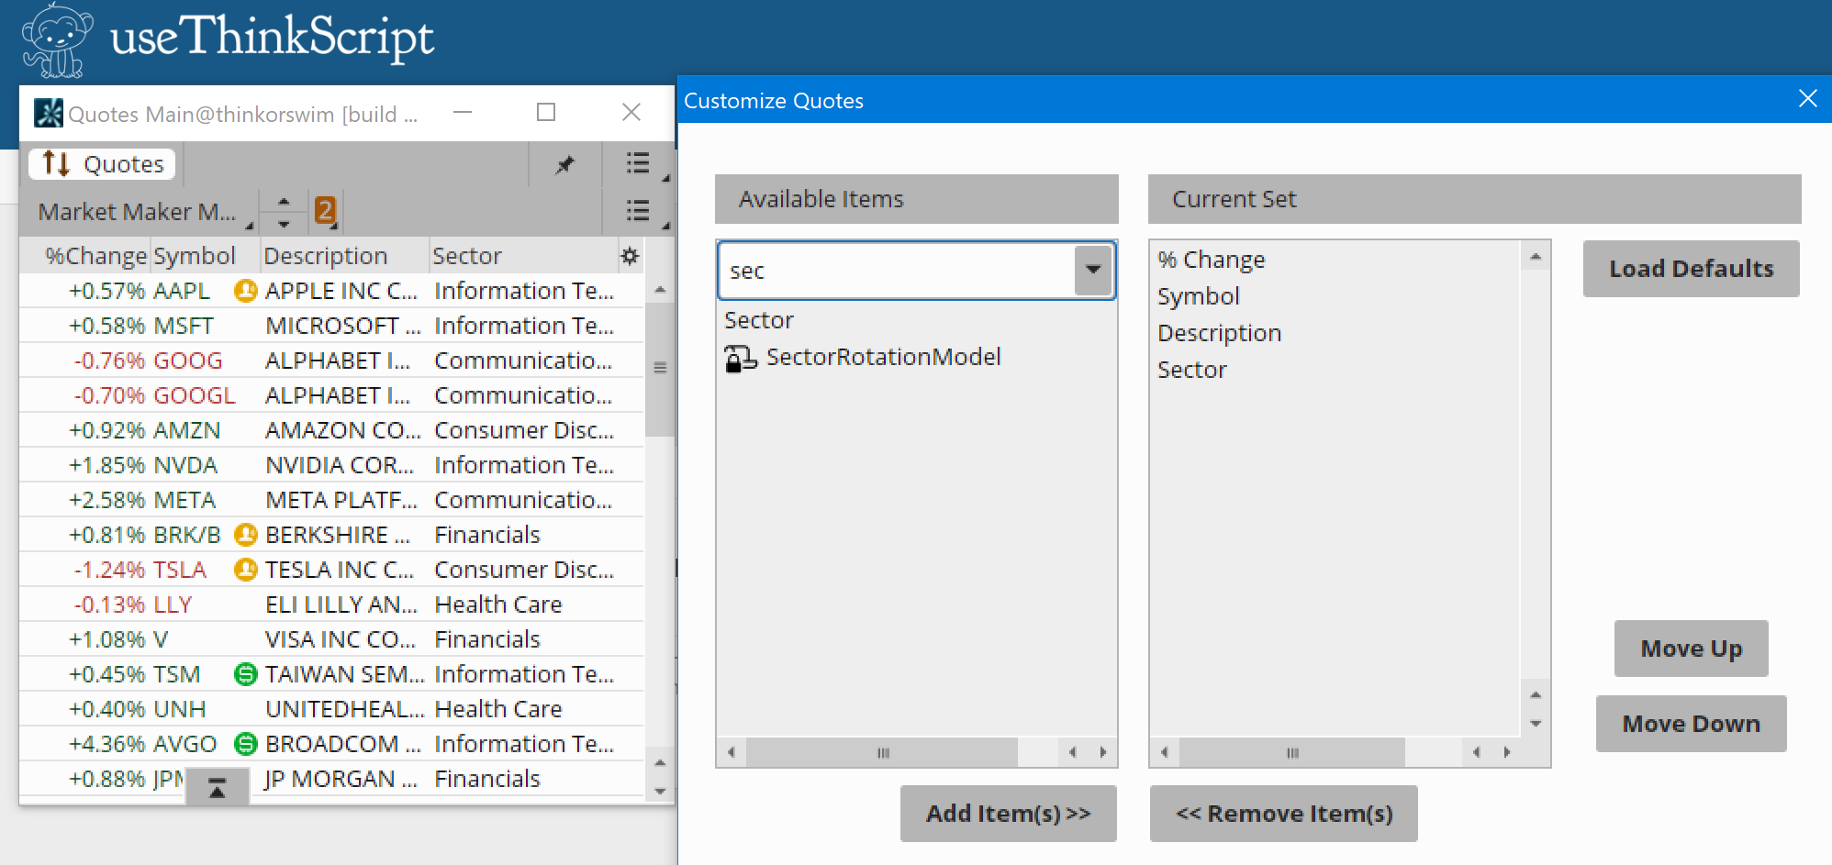
Task: Click the thinkorswim window logo icon
Action: [49, 114]
